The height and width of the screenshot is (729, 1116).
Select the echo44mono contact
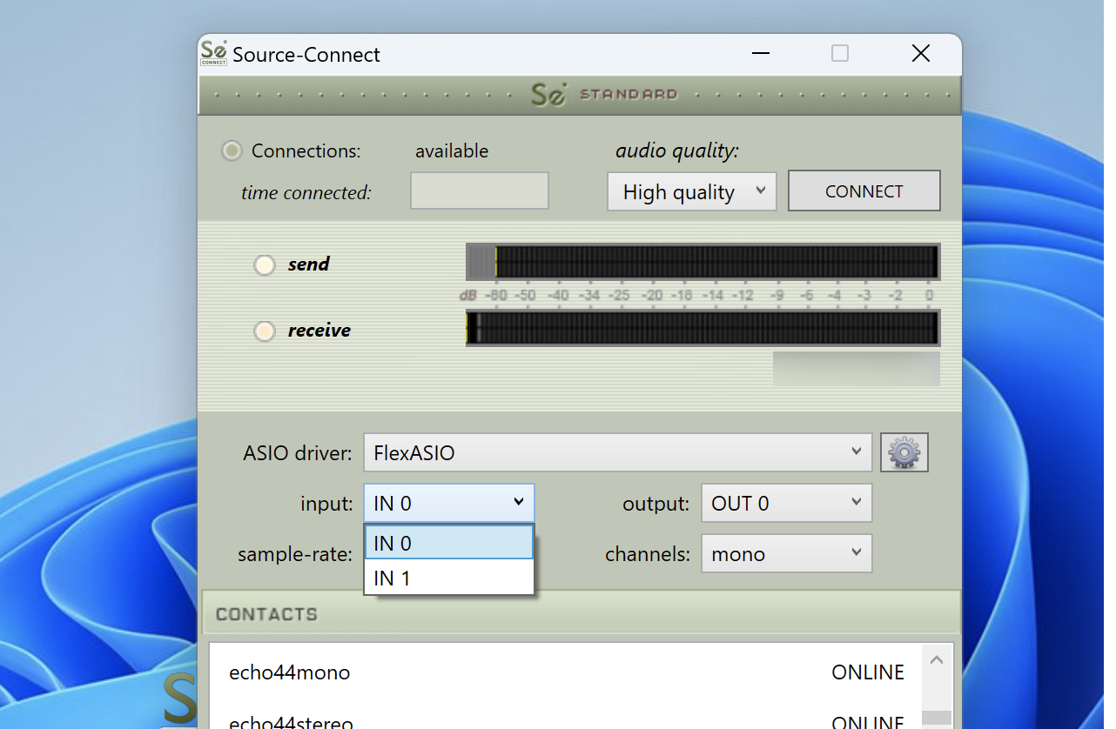click(290, 672)
